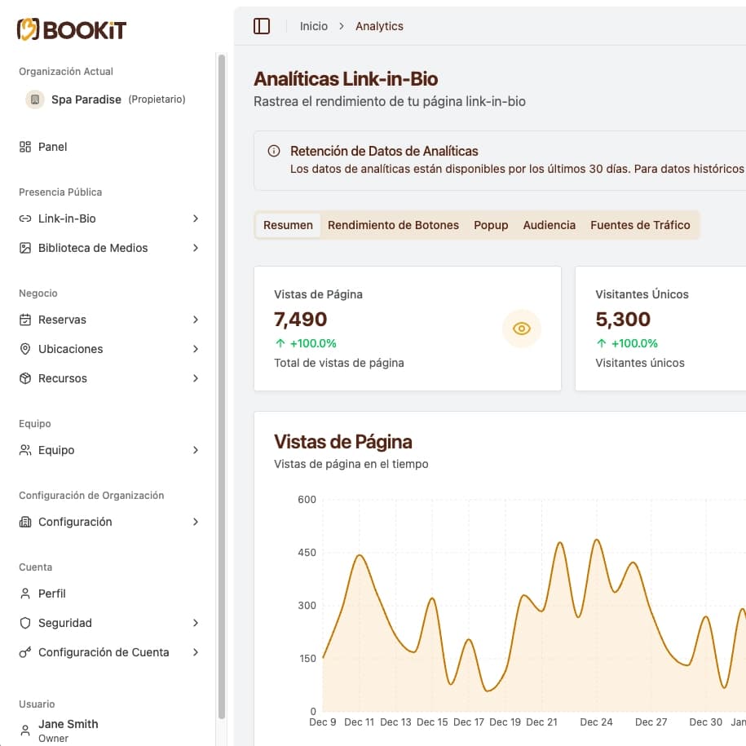Click the Equipo team members icon

coord(25,450)
